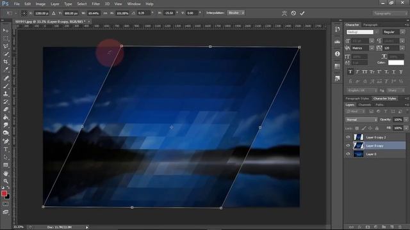Toggle relative positioning triangle for reference point
This screenshot has width=410, height=230.
(54, 13)
